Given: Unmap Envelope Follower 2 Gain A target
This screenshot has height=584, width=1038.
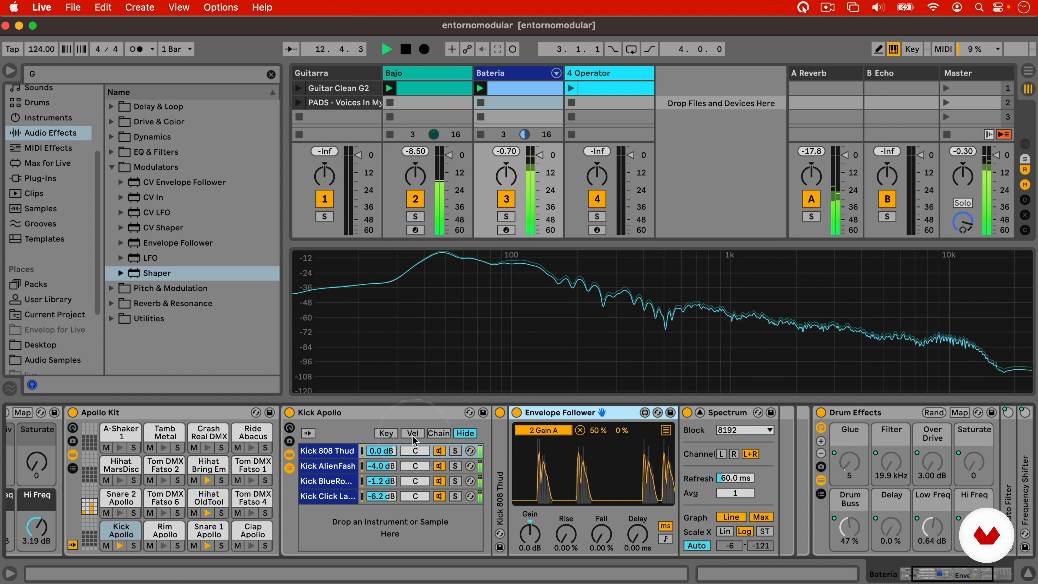Looking at the screenshot, I should tap(580, 430).
